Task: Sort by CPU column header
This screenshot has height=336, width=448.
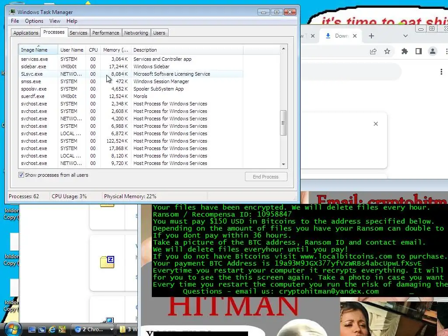Action: pyautogui.click(x=93, y=50)
